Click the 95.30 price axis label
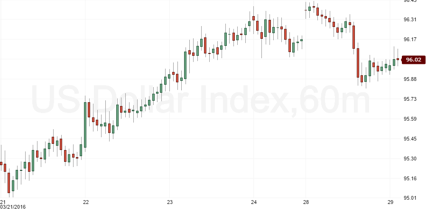 click(410, 159)
